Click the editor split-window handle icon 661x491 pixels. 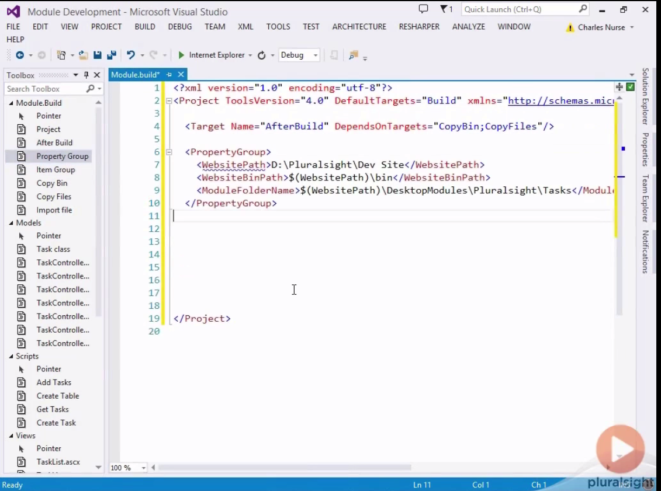(620, 87)
